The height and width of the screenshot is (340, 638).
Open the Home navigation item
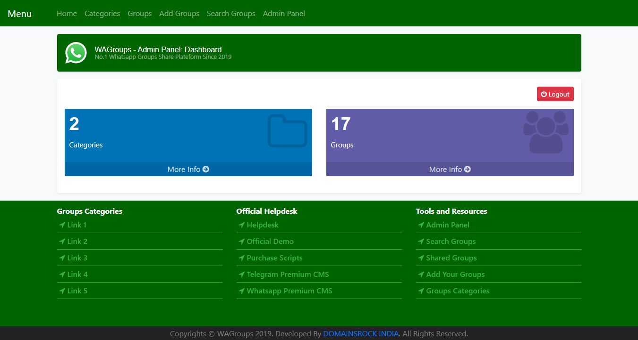67,14
